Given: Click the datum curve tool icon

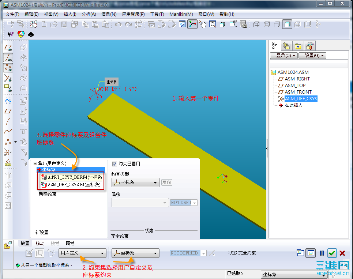Looking at the screenshot, I should [x=8, y=131].
